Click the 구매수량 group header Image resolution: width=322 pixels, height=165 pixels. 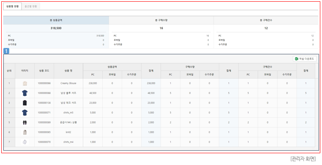pyautogui.click(x=190, y=67)
